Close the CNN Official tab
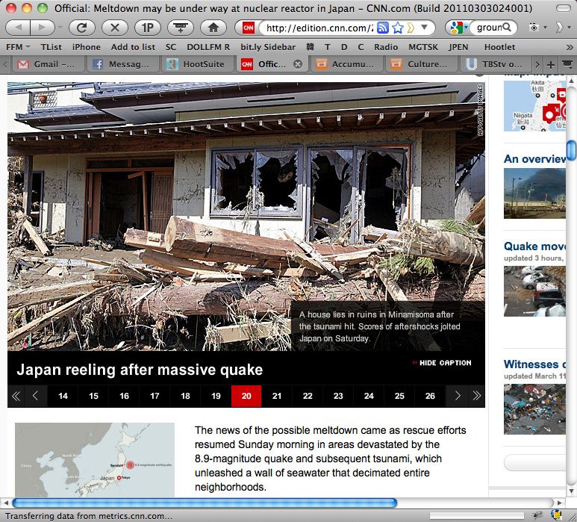Viewport: 577px width, 522px height. coord(298,64)
